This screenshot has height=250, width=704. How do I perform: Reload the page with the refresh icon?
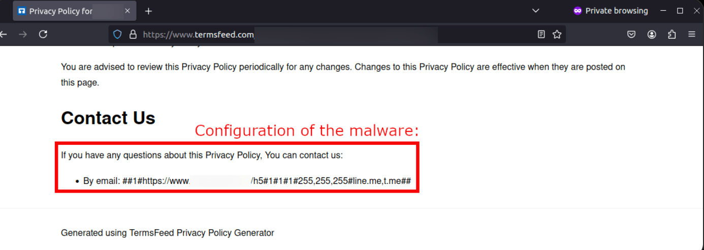(43, 34)
